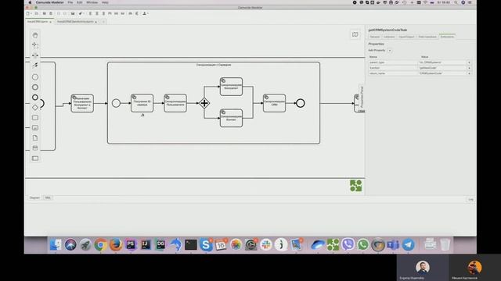501x281 pixels.
Task: Select the upper parallel branch task
Action: pos(231,87)
